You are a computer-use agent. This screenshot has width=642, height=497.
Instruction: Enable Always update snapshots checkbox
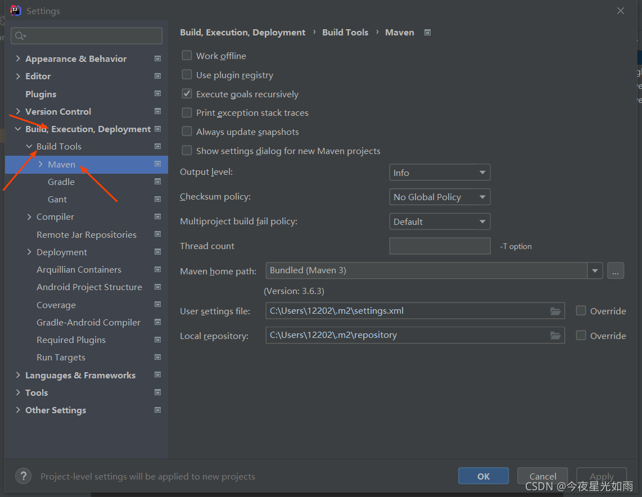(187, 132)
